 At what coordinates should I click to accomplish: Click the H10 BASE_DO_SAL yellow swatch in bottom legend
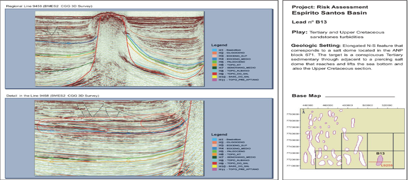(x=215, y=166)
